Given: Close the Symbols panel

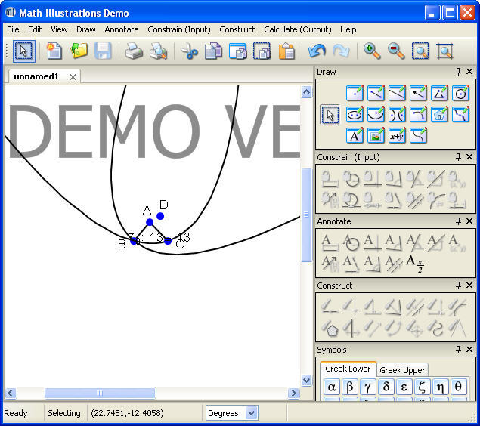Looking at the screenshot, I should 469,349.
